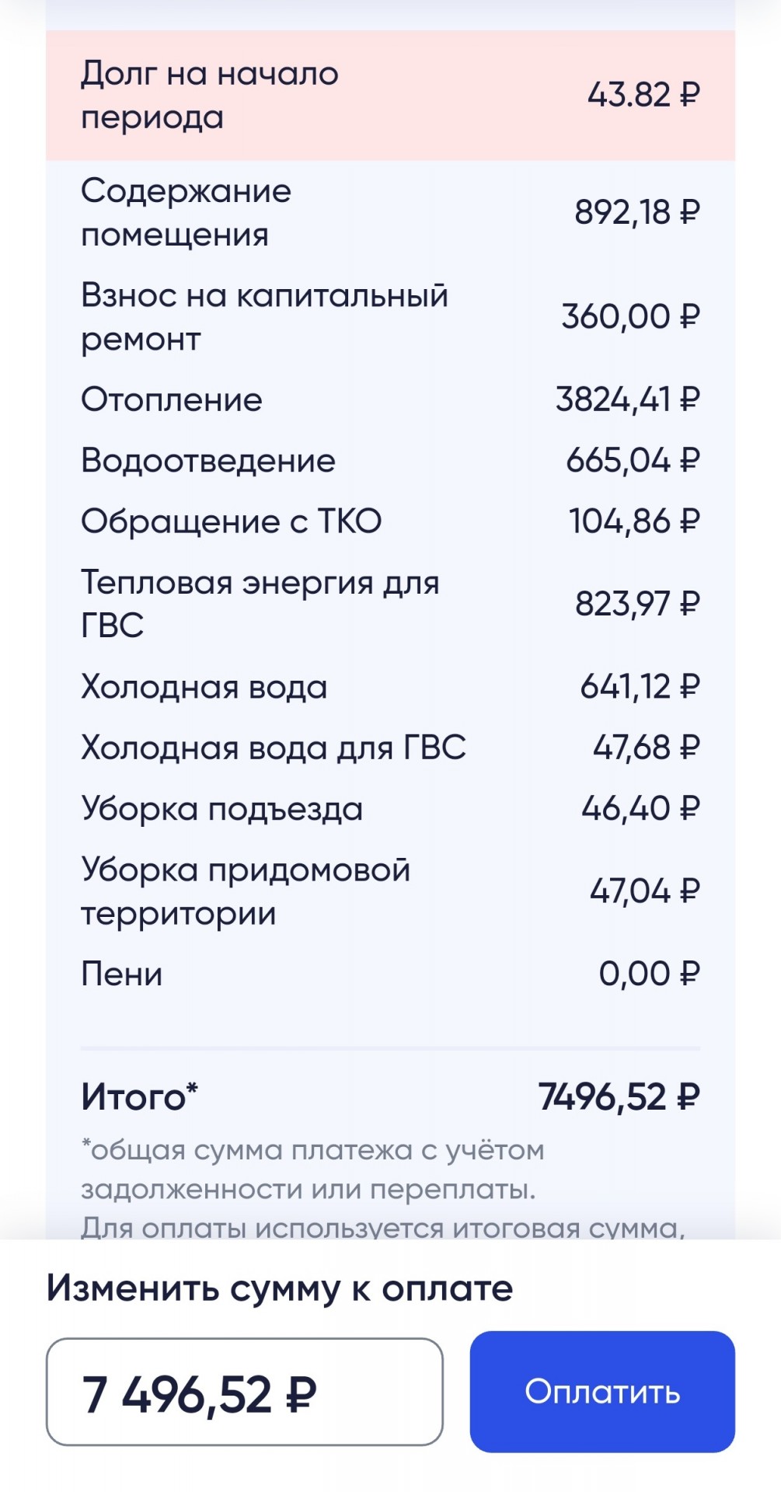Viewport: 781px width, 1492px height.
Task: Tap the Итого* label
Action: 140,1096
